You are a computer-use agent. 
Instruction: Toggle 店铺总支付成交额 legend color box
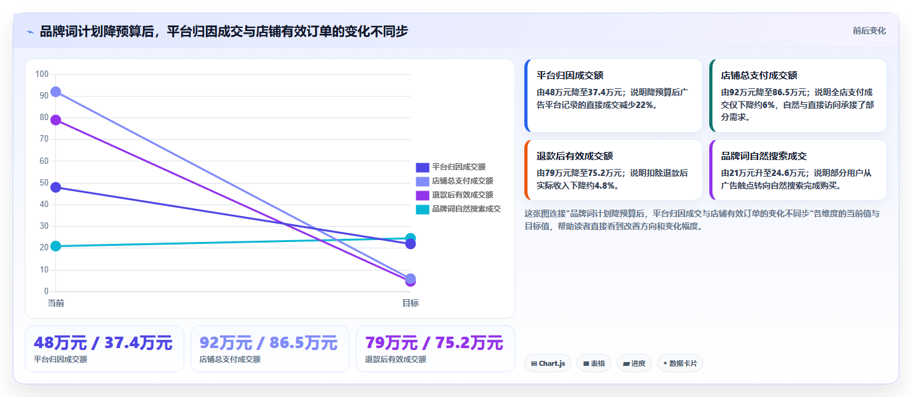pyautogui.click(x=423, y=181)
